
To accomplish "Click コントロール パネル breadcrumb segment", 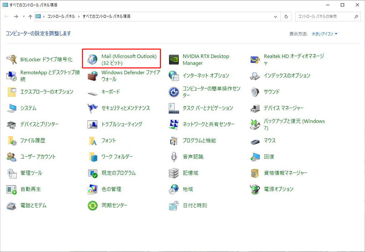I will tap(61, 16).
